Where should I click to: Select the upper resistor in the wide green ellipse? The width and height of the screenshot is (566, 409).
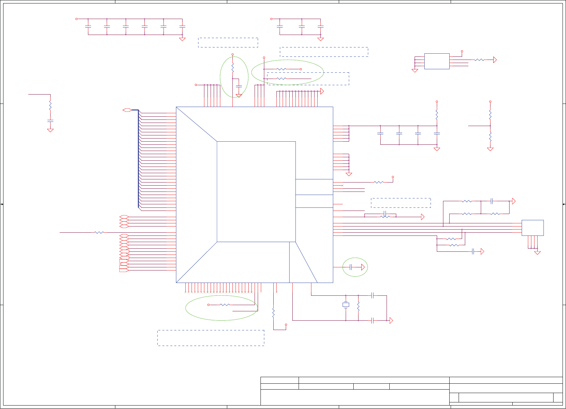282,69
